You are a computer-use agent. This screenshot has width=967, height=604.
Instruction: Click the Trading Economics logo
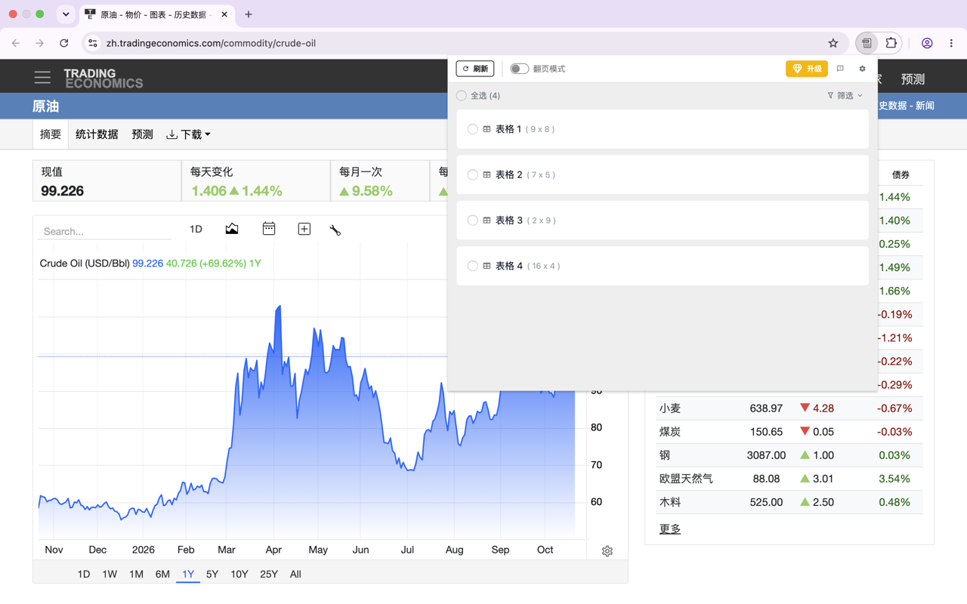coord(103,79)
